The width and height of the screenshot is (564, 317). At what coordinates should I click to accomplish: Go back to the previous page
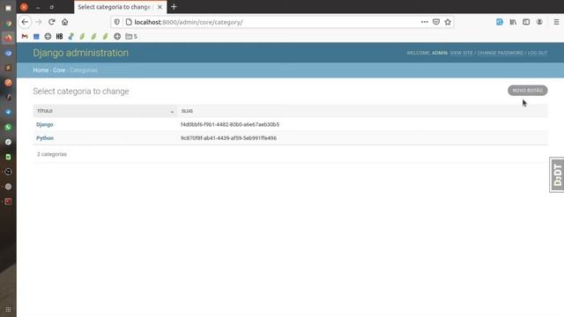25,22
